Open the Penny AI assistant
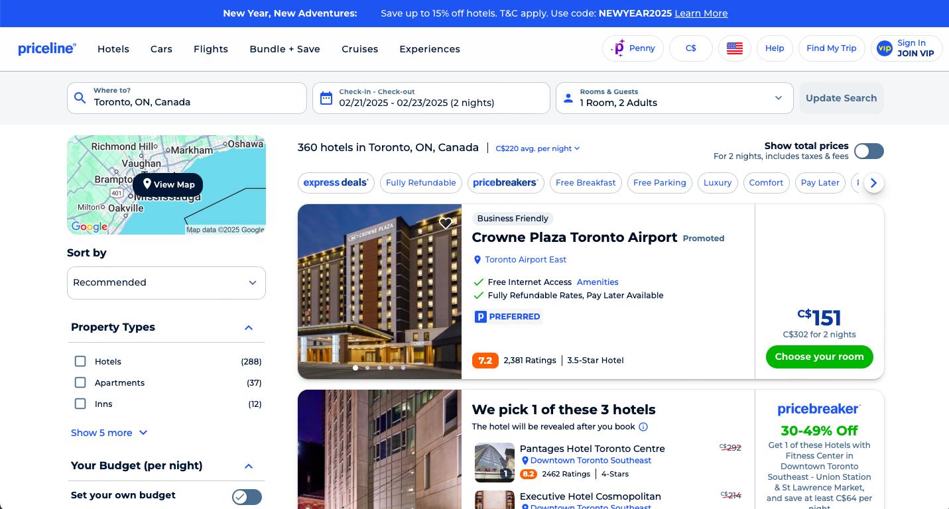This screenshot has height=509, width=949. tap(632, 48)
